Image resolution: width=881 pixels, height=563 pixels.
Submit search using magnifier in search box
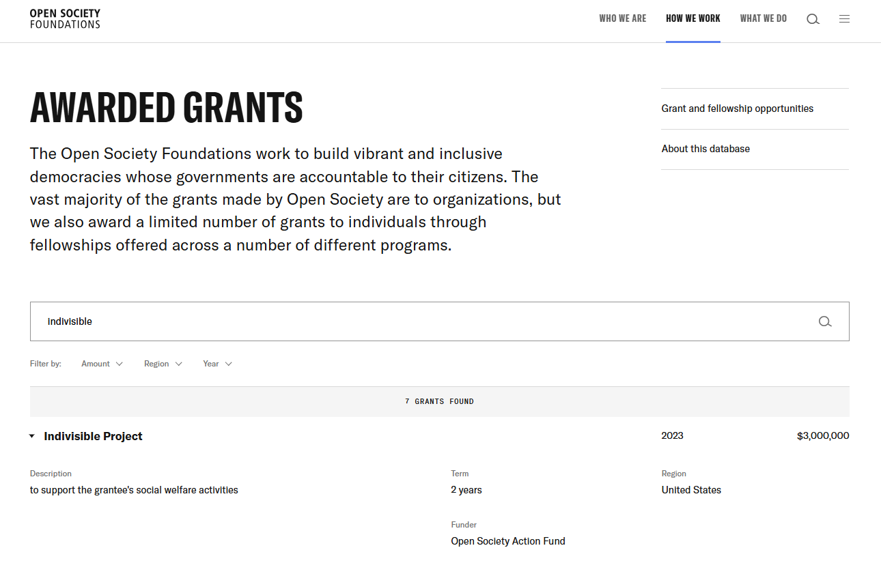click(825, 321)
